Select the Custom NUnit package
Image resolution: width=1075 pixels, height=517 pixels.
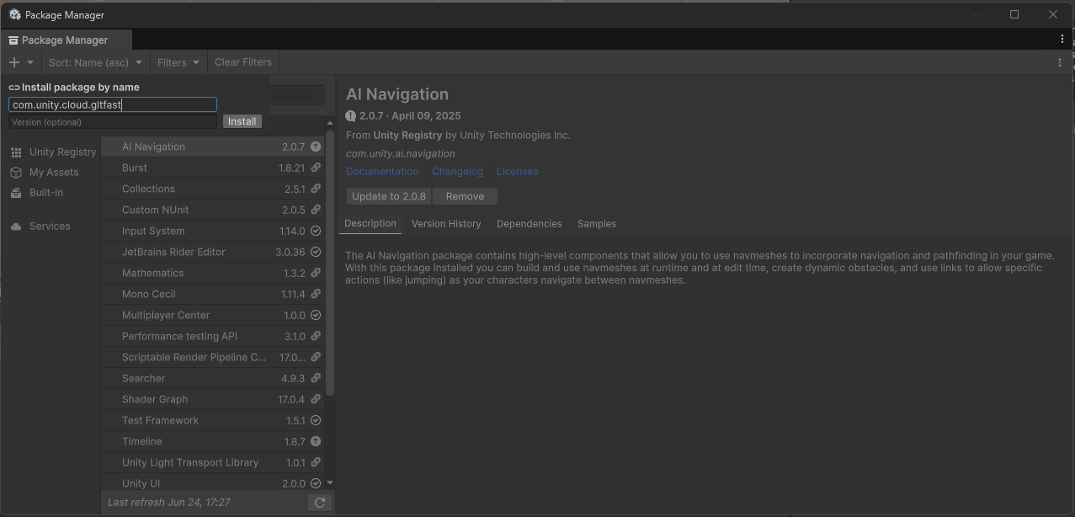click(x=212, y=210)
